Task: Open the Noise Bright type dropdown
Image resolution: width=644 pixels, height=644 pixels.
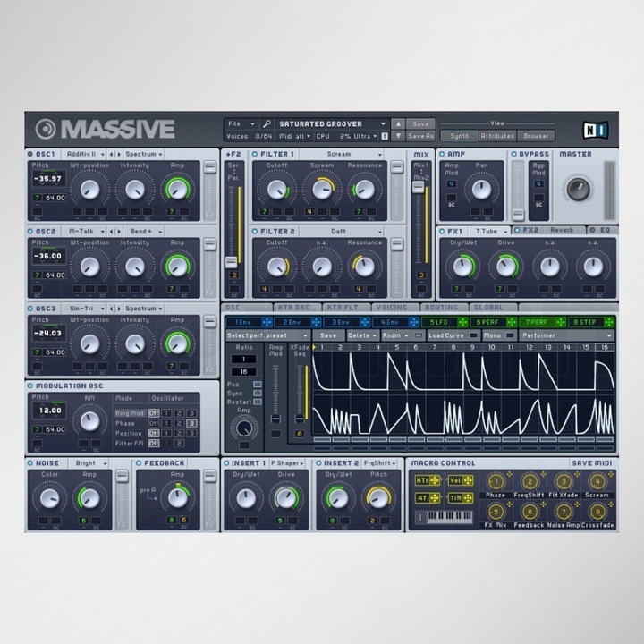Action: (x=89, y=463)
